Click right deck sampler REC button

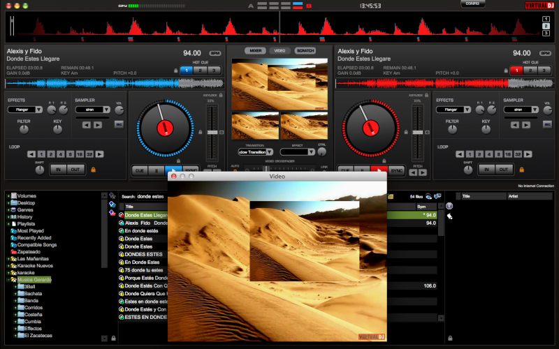(x=547, y=124)
